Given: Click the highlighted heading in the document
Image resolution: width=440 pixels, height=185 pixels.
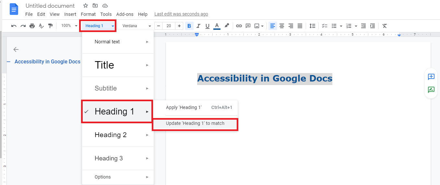Looking at the screenshot, I should [265, 79].
